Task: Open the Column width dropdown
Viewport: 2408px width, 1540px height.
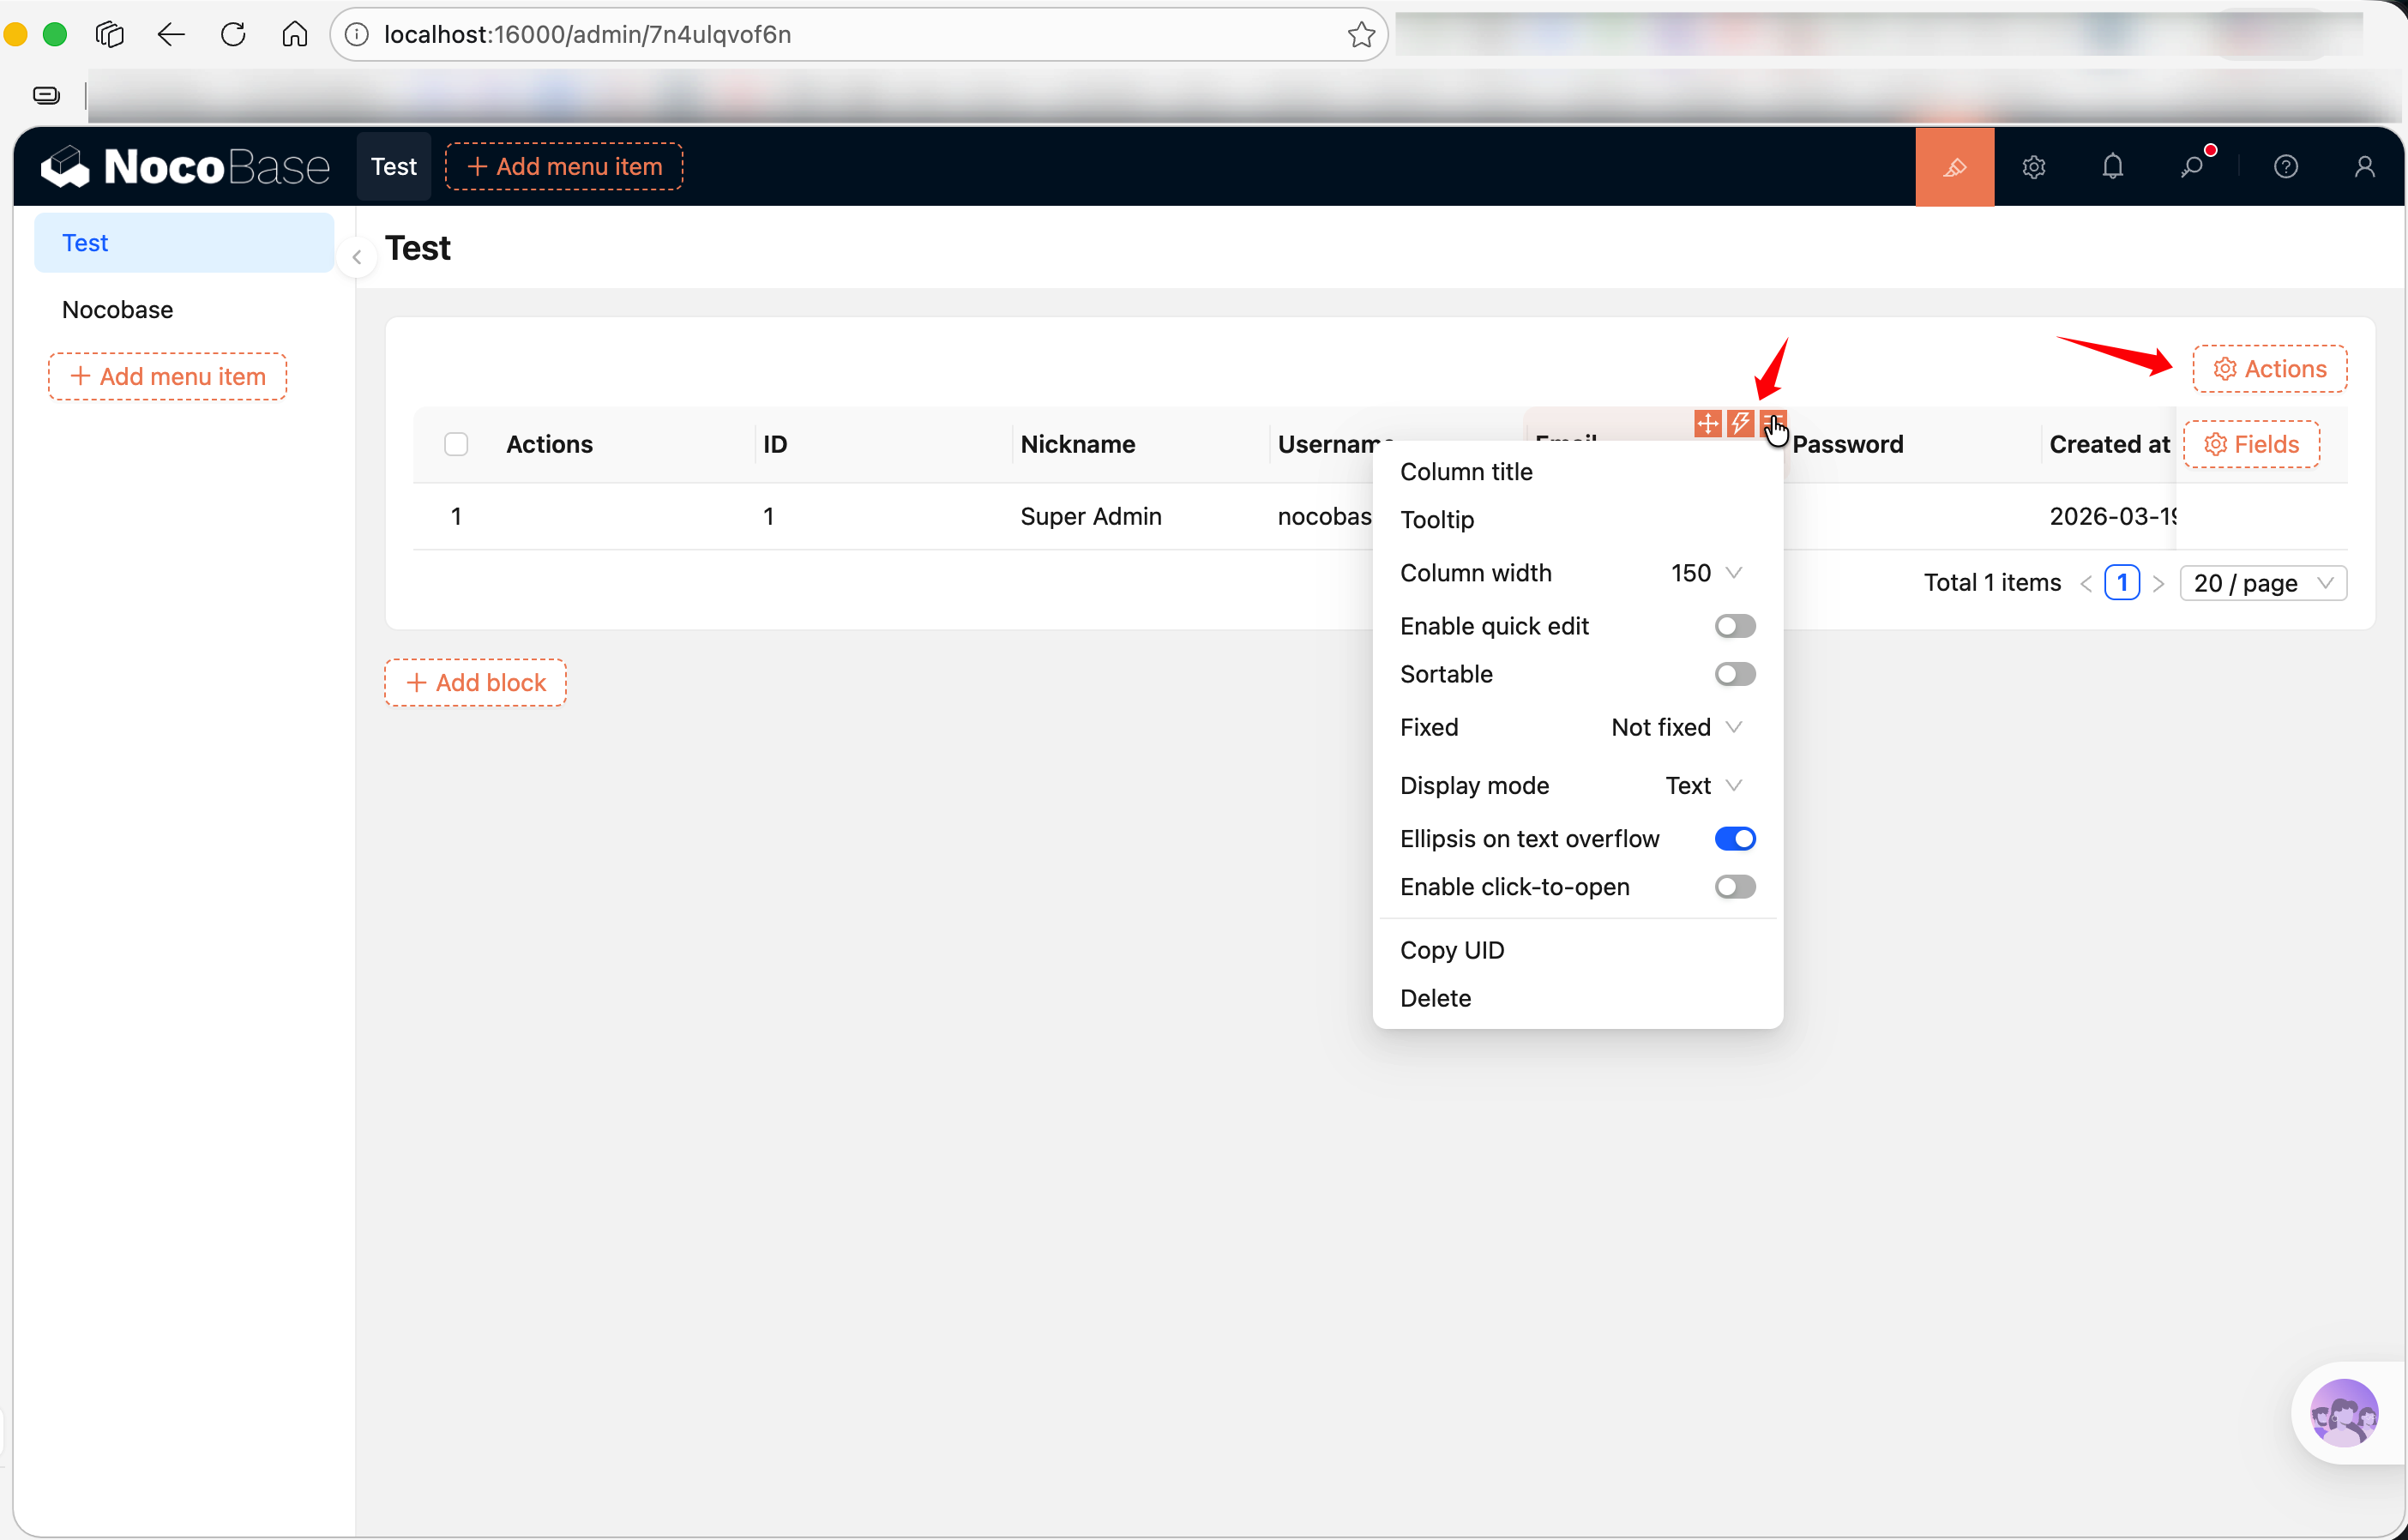Action: click(x=1706, y=573)
